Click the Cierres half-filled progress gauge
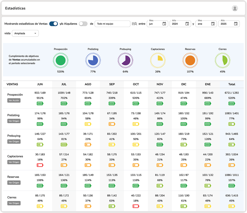The width and height of the screenshot is (247, 213). point(222,60)
